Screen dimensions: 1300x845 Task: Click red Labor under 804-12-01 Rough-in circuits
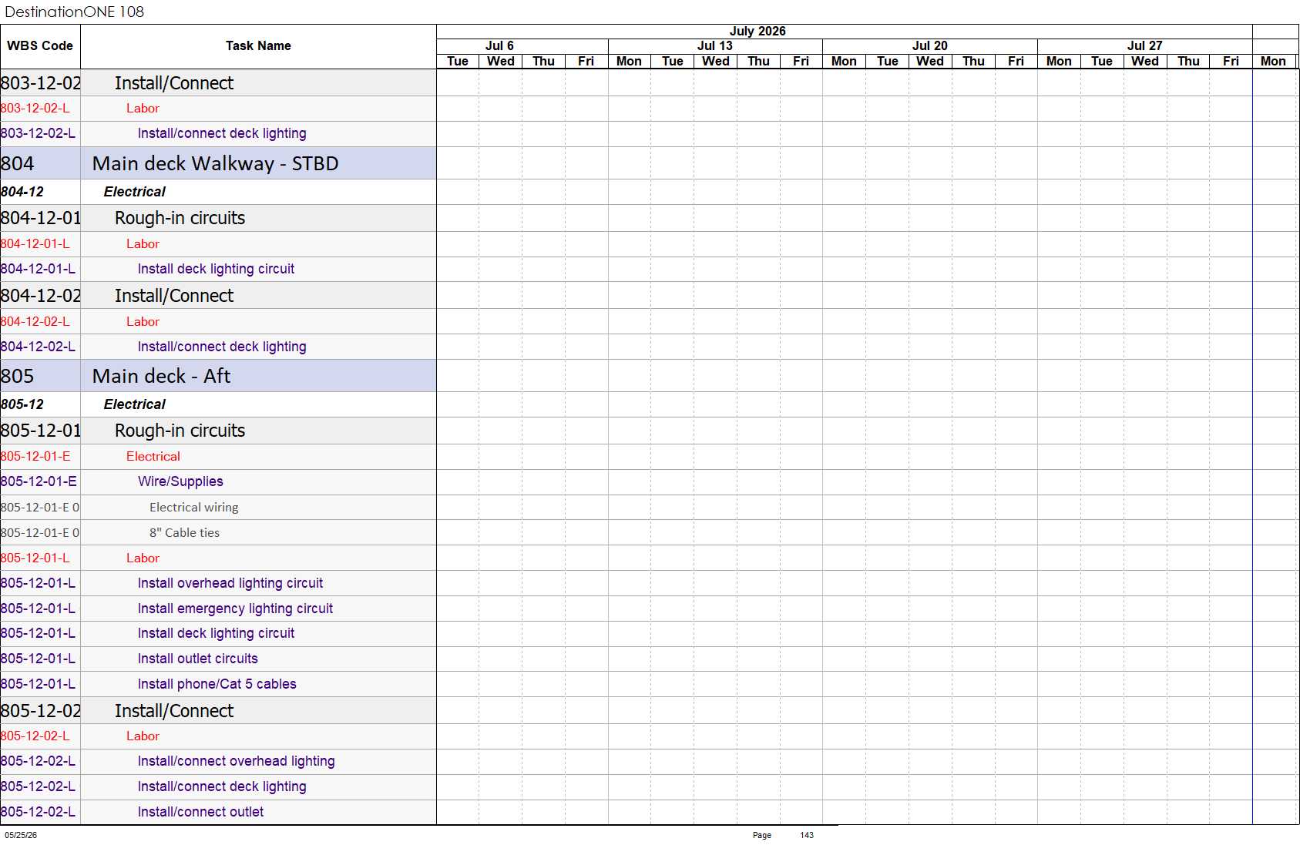click(x=143, y=244)
